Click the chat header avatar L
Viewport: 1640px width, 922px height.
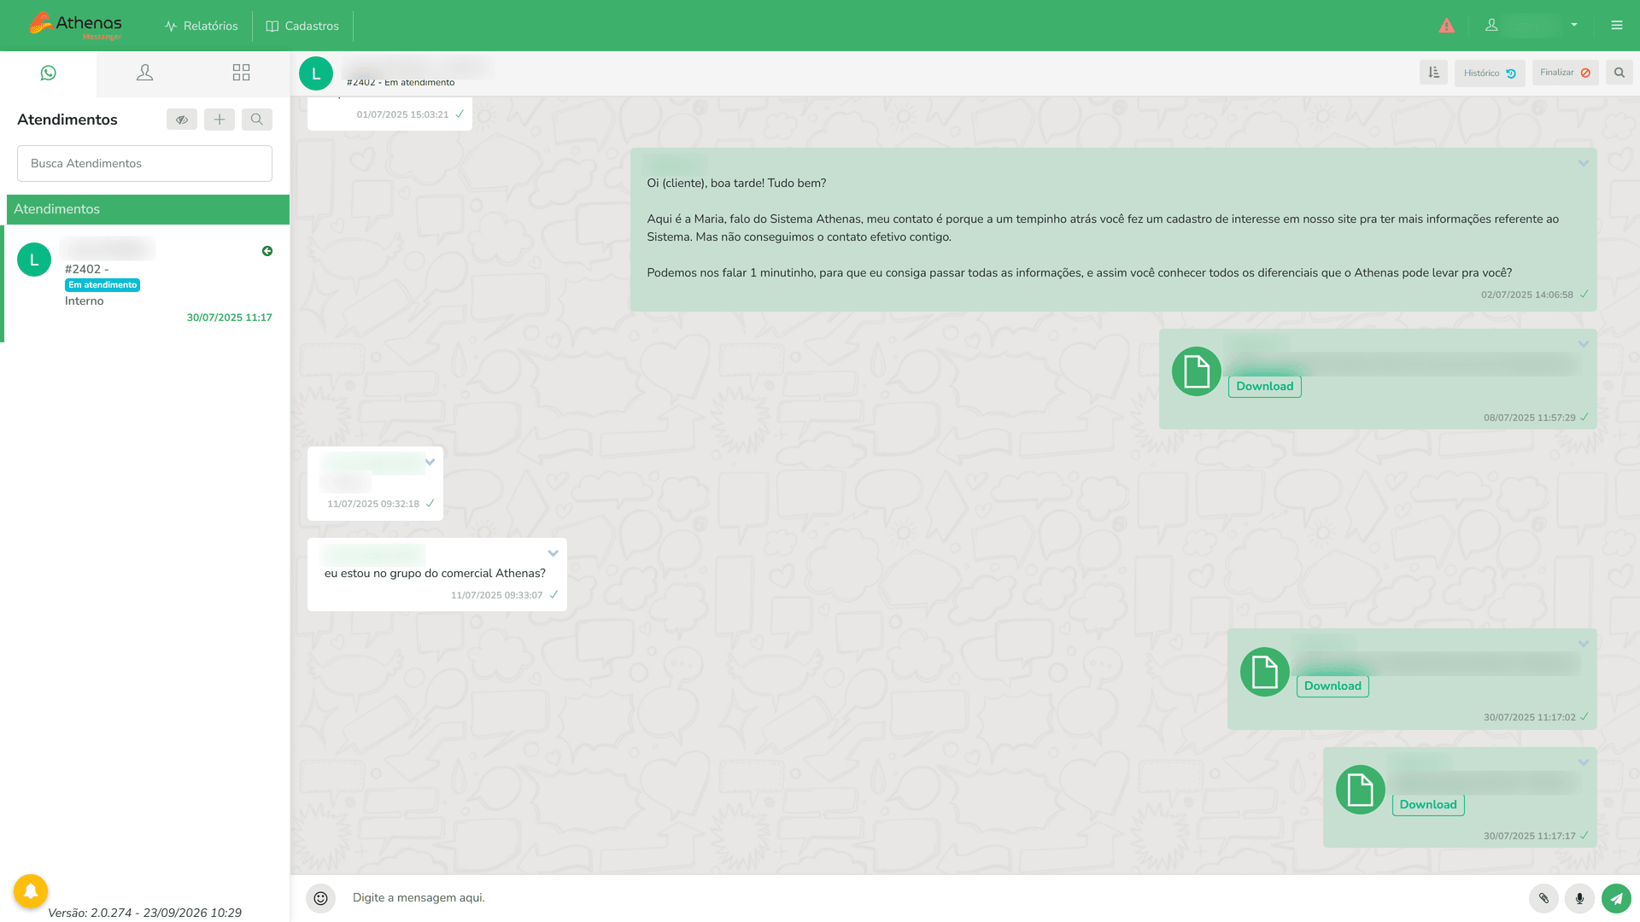pos(316,73)
